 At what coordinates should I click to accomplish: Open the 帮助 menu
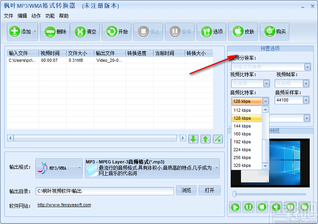coord(64,16)
